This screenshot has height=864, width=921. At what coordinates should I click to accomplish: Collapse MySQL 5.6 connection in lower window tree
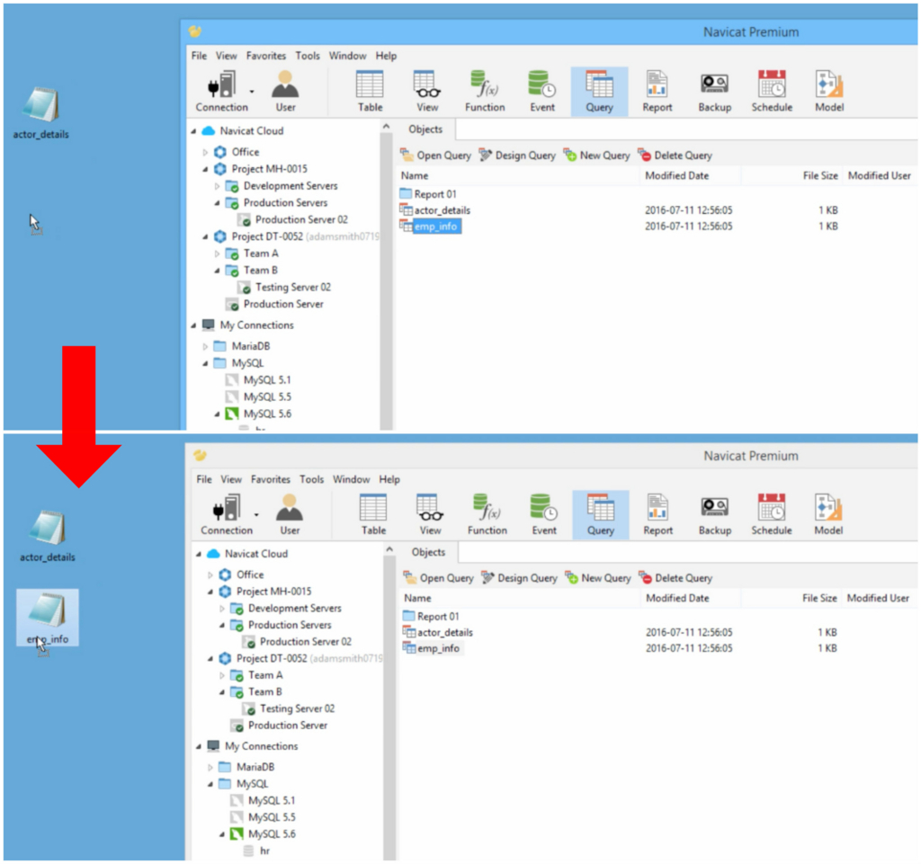click(x=222, y=834)
